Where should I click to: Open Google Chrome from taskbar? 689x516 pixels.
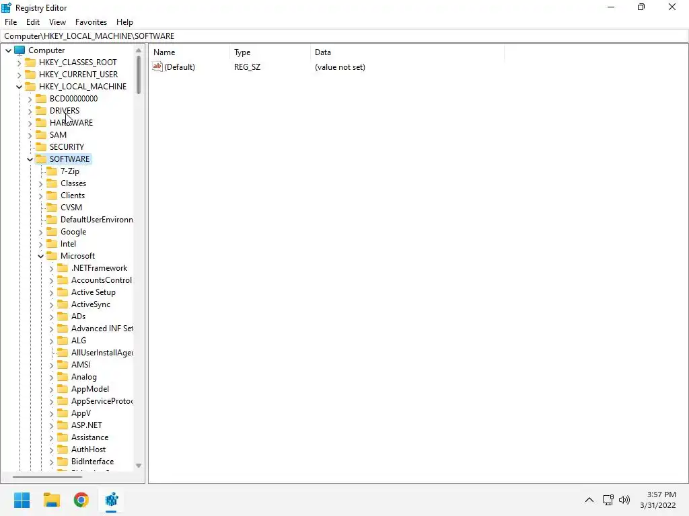(x=81, y=500)
